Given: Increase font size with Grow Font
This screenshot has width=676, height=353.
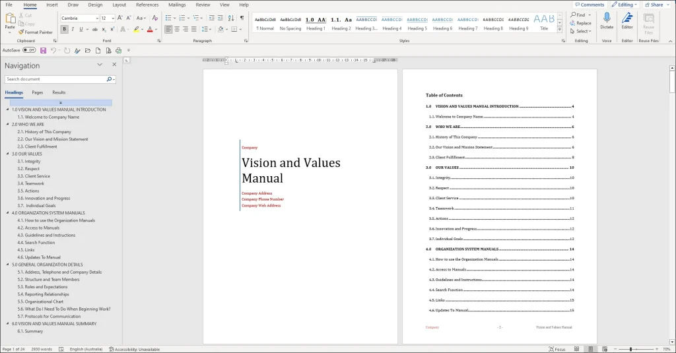Looking at the screenshot, I should (x=120, y=18).
